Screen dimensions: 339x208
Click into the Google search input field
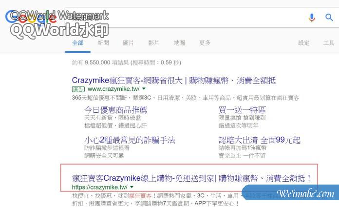(203, 18)
